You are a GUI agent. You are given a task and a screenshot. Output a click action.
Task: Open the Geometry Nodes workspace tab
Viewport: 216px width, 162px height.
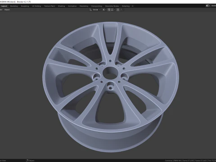coord(112,6)
